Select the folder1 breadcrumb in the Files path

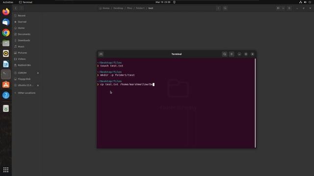point(140,8)
